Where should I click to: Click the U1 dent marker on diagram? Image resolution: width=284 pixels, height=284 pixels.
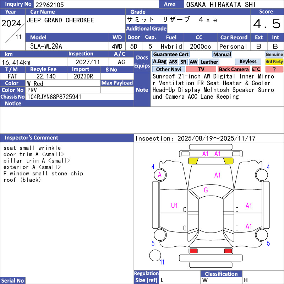[x=174, y=205]
